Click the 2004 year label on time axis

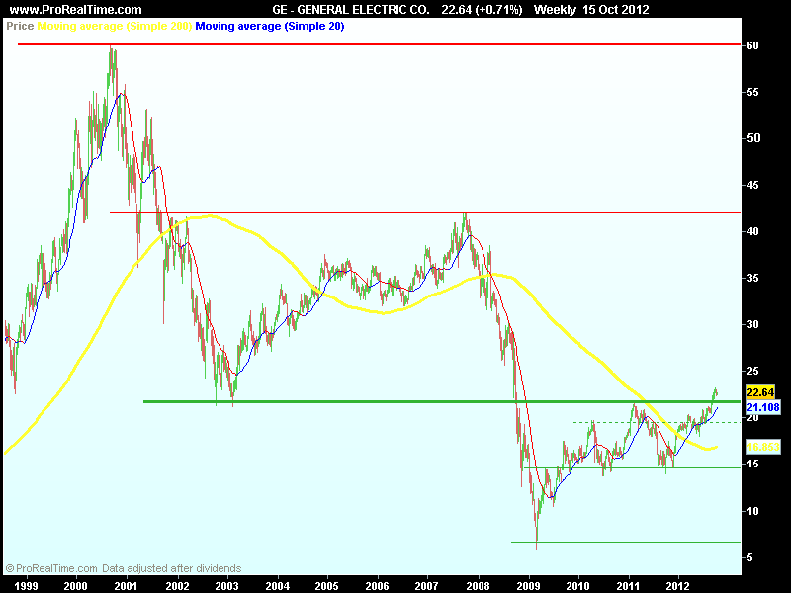(x=278, y=585)
